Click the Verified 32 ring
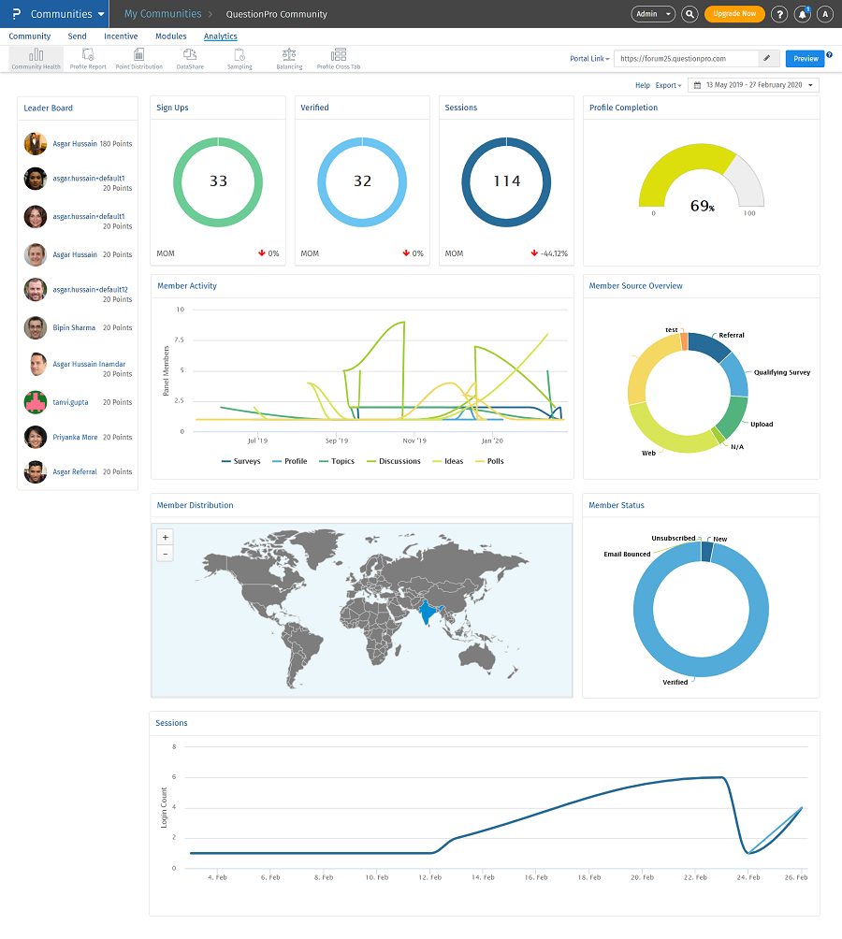 pyautogui.click(x=362, y=181)
